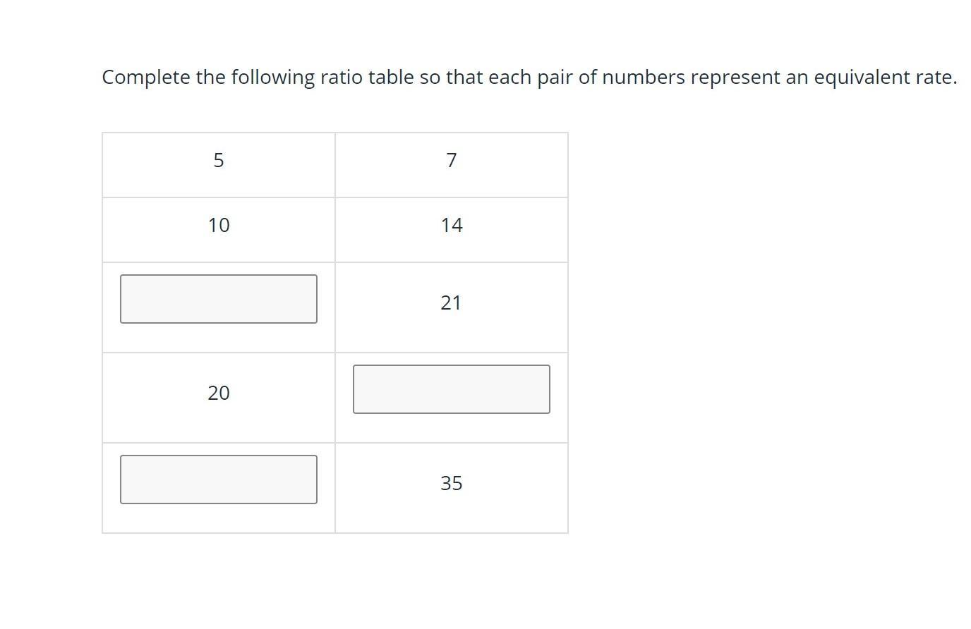Select the empty input box beside 35
This screenshot has height=629, width=971.
tap(219, 480)
